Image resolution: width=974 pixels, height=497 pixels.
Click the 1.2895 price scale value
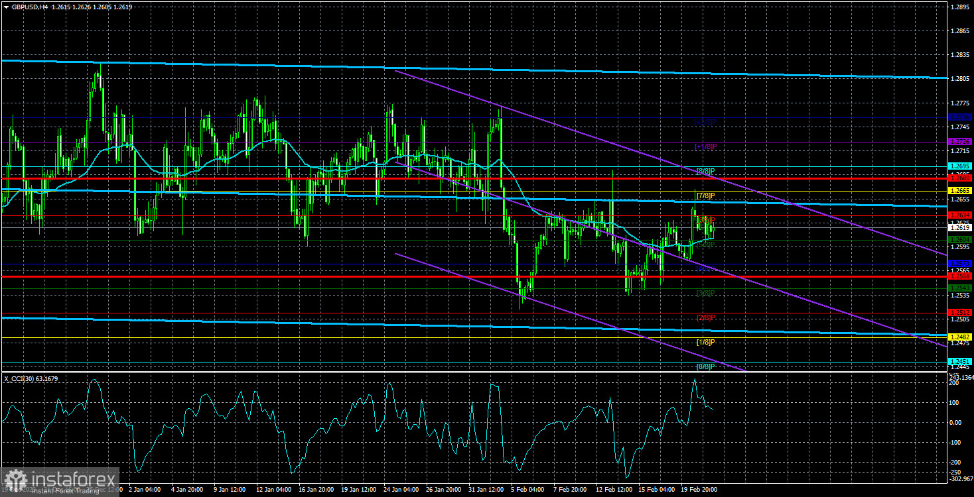point(959,7)
